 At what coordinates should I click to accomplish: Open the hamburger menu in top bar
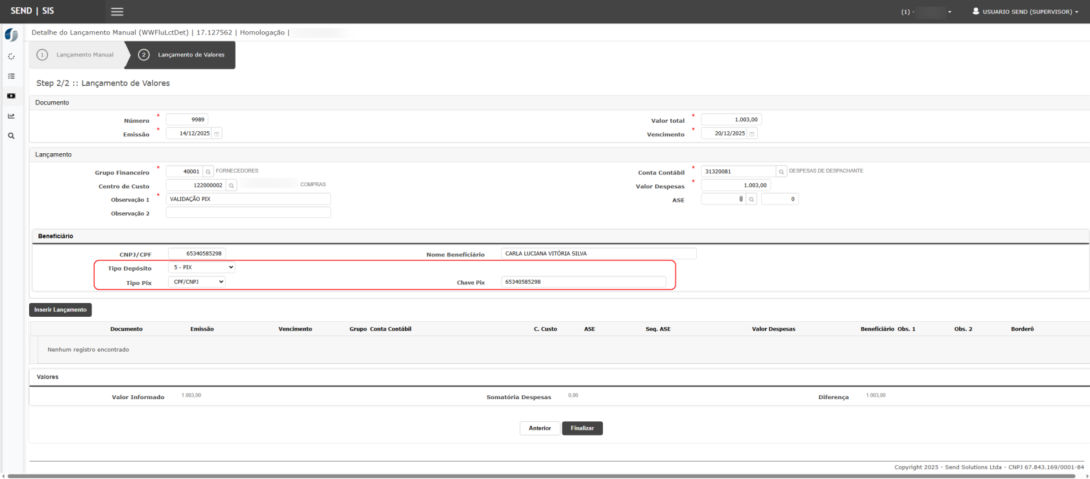point(117,12)
